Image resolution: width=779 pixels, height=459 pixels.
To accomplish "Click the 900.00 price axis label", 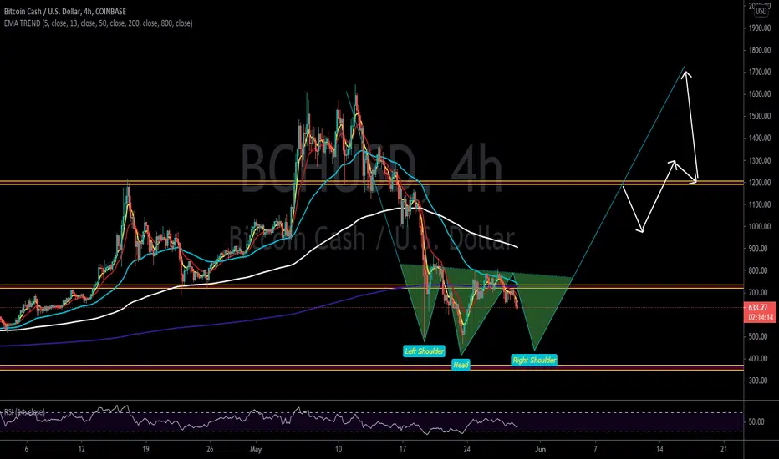I will pos(759,249).
